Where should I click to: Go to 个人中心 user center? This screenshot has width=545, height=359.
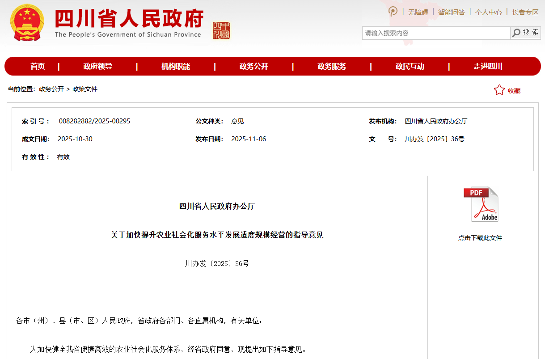pyautogui.click(x=488, y=12)
